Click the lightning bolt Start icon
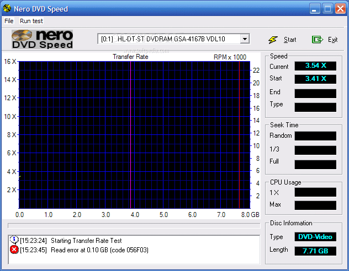 click(x=273, y=40)
